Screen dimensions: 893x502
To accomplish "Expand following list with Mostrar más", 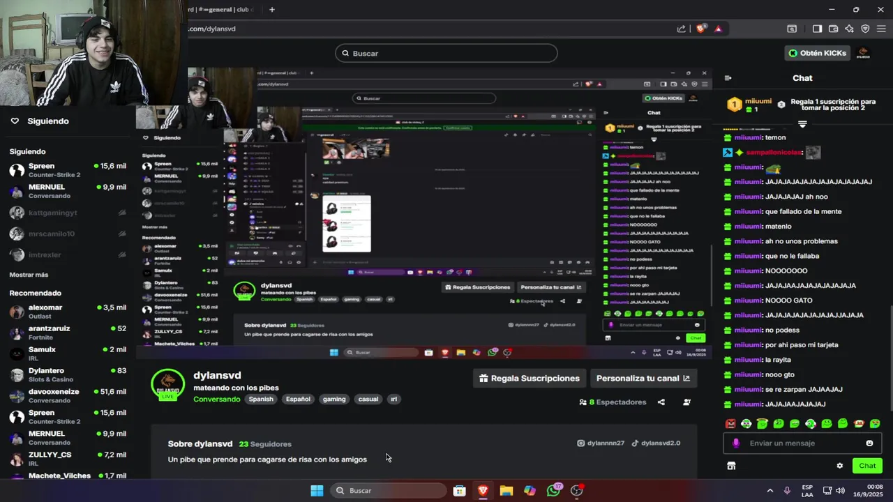I will (29, 275).
